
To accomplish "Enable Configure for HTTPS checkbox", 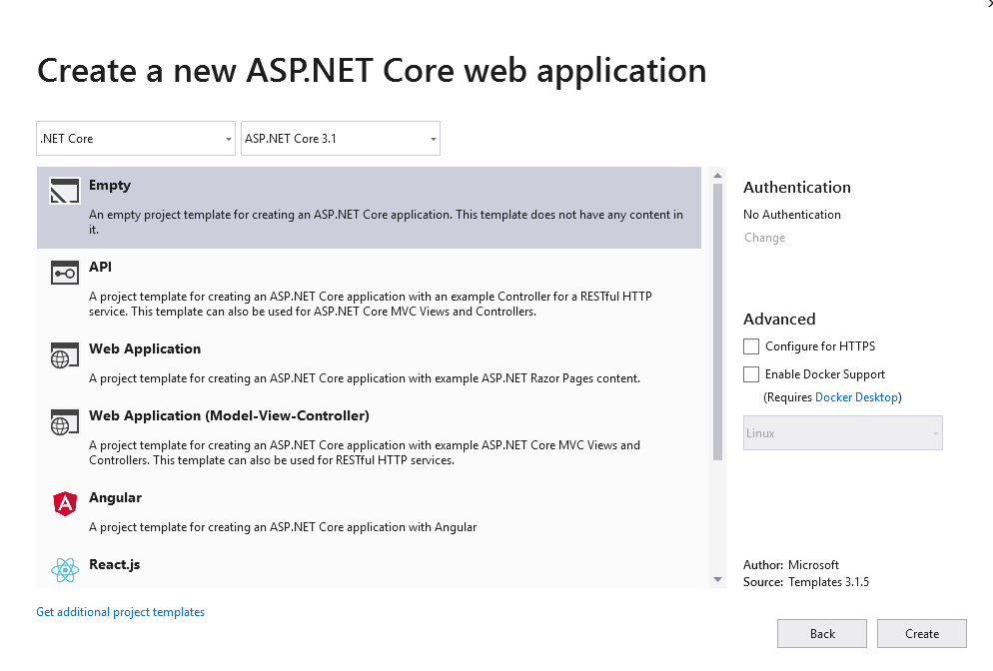I will point(751,346).
